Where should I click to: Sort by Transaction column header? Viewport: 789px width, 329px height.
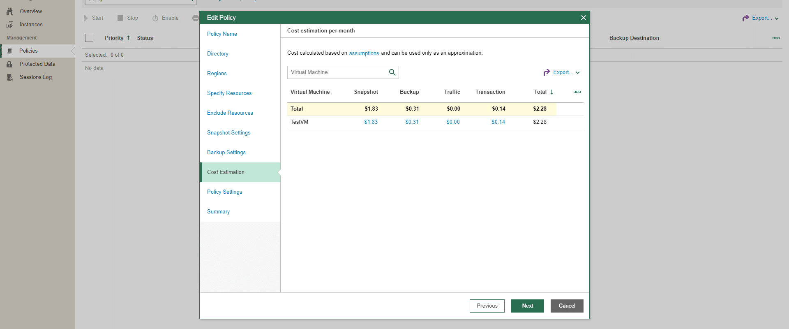click(490, 92)
